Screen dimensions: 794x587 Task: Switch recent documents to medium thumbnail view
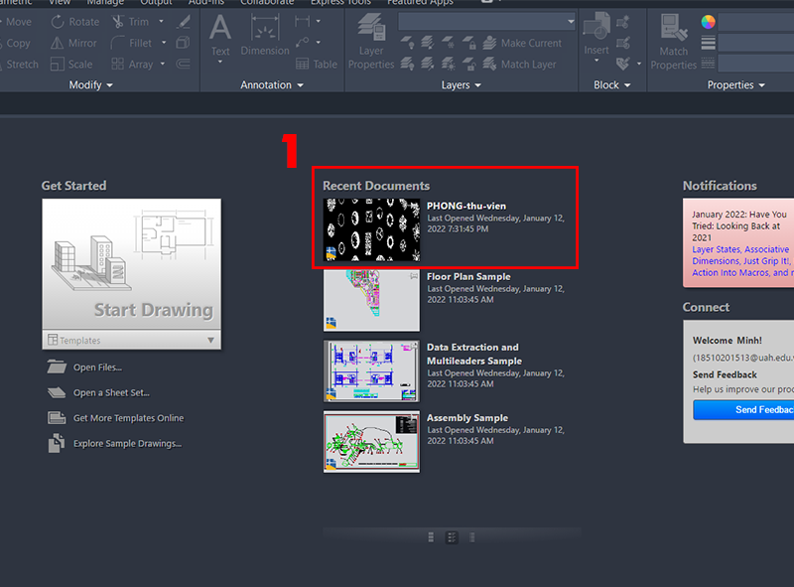point(452,537)
